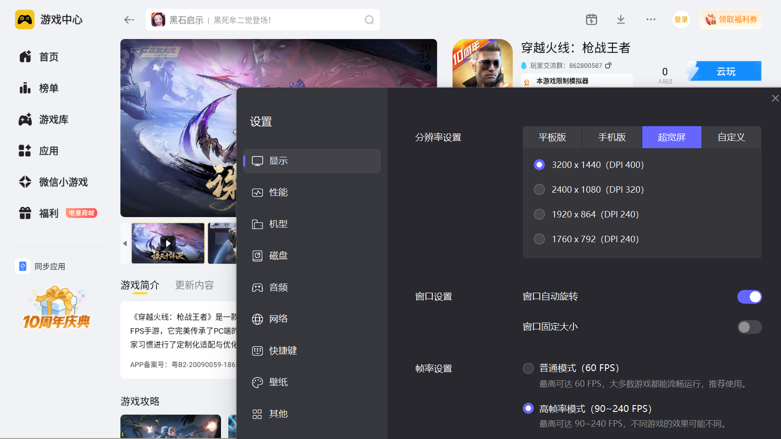Click the 微信小游戏 icon
Screen dimensions: 781x439
pyautogui.click(x=25, y=182)
